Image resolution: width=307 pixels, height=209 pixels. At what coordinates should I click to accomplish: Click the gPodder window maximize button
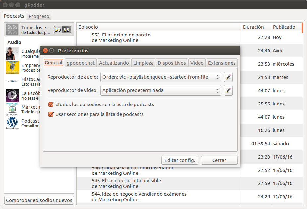tap(18, 5)
